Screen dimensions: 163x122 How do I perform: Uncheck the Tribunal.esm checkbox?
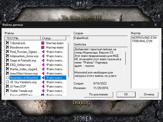(7, 43)
